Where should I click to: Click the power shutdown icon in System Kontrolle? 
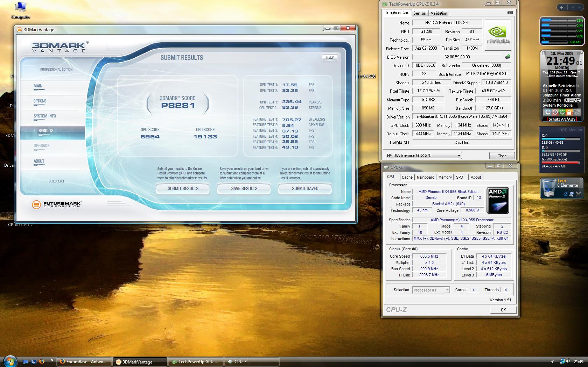[x=548, y=112]
